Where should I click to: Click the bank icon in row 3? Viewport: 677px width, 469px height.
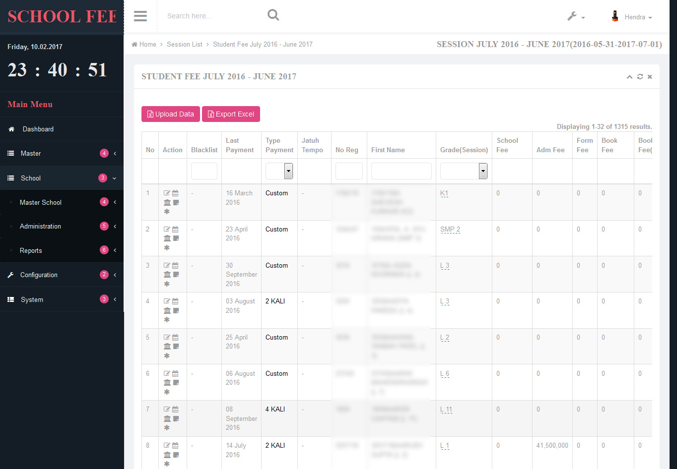(167, 275)
